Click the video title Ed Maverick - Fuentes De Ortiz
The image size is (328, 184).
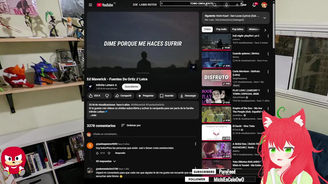117,79
